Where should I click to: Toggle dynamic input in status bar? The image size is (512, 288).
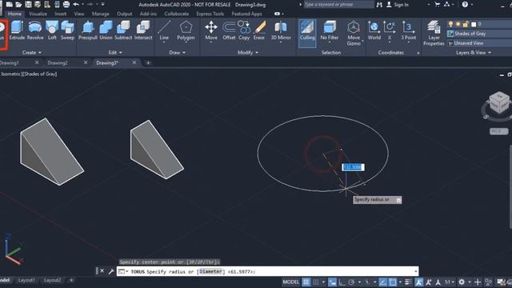click(x=332, y=282)
